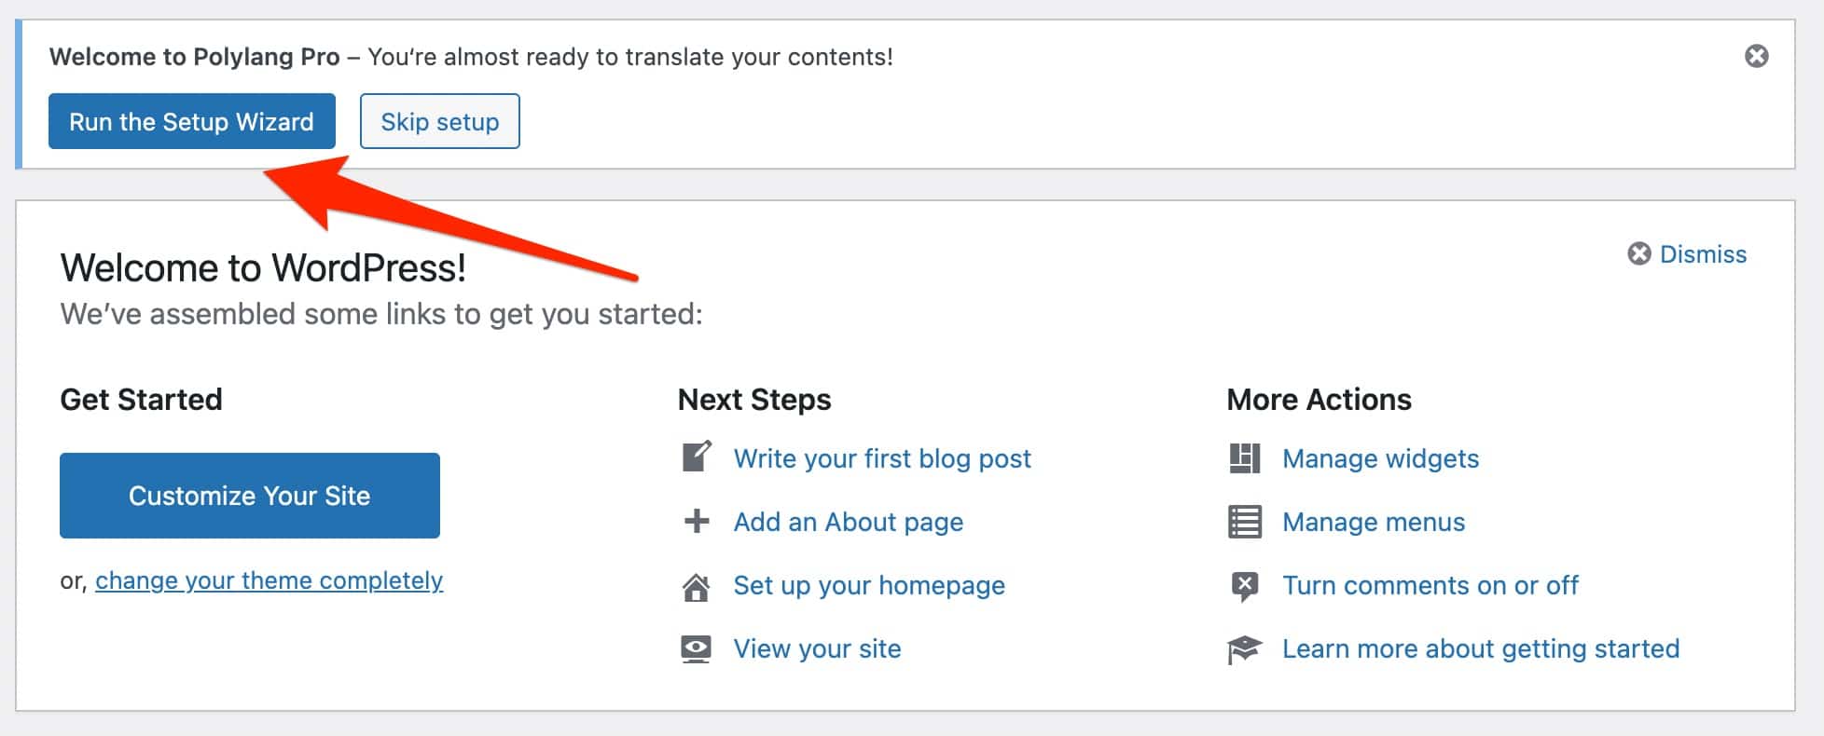The height and width of the screenshot is (736, 1824).
Task: Click the circular X icon beside Dismiss
Action: pos(1638,252)
